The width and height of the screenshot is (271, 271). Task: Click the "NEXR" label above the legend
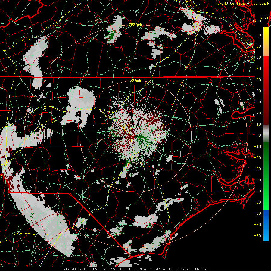click(264, 18)
